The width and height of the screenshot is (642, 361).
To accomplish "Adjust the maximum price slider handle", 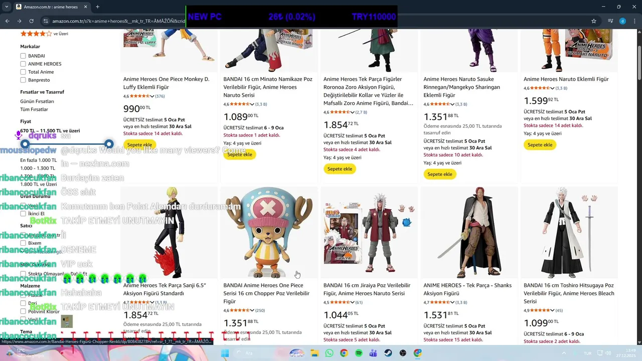I will click(109, 144).
